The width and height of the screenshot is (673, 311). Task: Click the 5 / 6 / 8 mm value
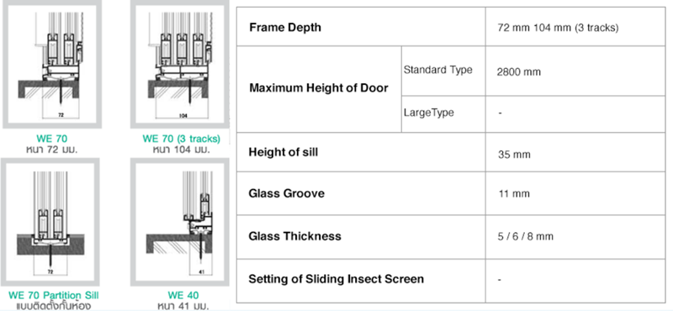pos(525,236)
